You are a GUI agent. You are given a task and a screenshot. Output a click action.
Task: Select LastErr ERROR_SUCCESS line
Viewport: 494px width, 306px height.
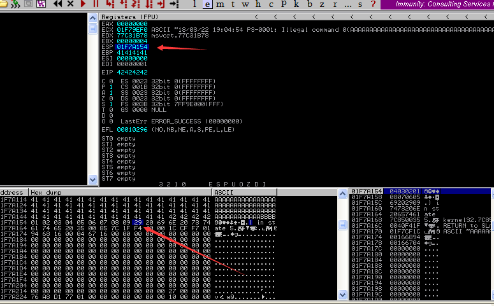coord(182,122)
